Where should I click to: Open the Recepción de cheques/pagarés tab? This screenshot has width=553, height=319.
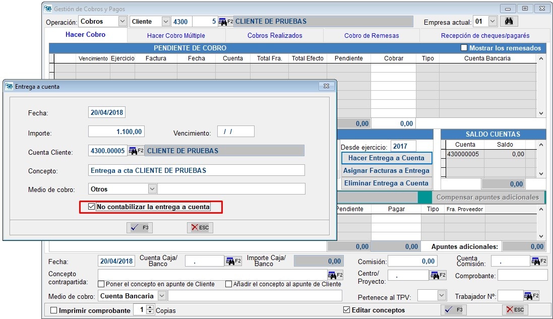pos(484,36)
